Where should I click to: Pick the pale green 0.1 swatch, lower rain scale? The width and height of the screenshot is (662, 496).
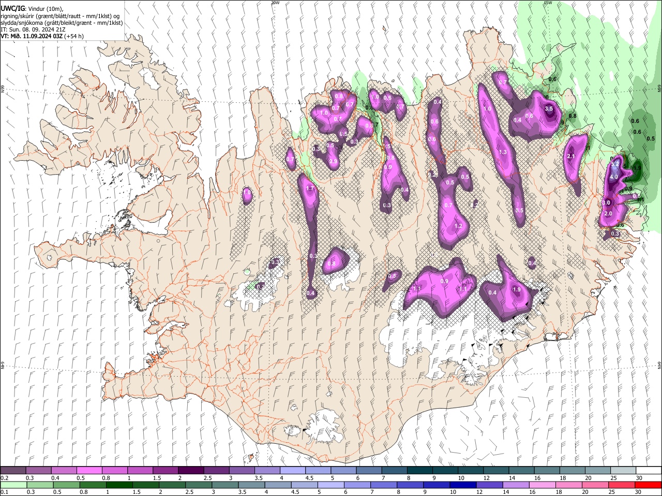coord(13,485)
